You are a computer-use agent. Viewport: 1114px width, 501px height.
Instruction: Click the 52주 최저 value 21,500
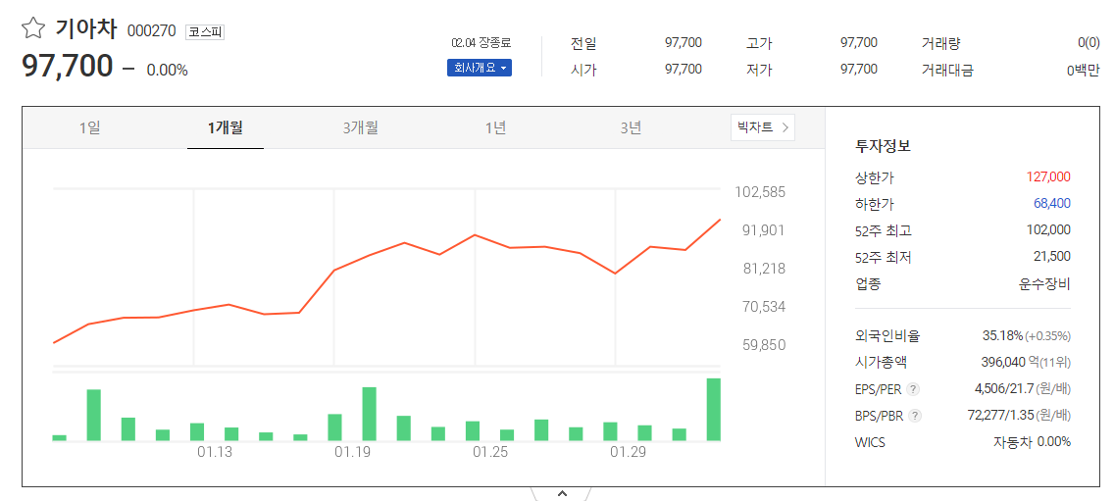coord(1051,256)
